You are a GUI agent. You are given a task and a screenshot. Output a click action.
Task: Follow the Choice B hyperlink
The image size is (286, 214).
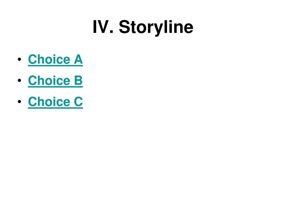[x=56, y=81]
